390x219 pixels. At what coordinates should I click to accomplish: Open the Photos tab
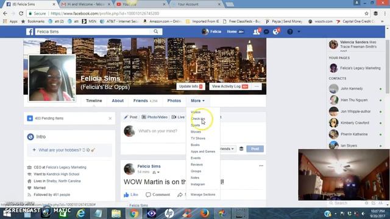(x=174, y=101)
